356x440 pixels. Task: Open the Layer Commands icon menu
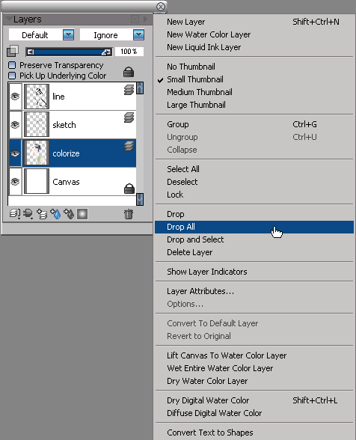15,214
